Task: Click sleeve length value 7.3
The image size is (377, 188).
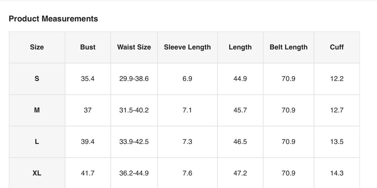Action: (x=187, y=142)
